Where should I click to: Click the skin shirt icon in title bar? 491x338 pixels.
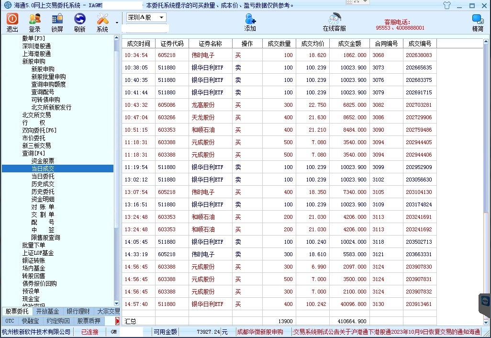[447, 6]
